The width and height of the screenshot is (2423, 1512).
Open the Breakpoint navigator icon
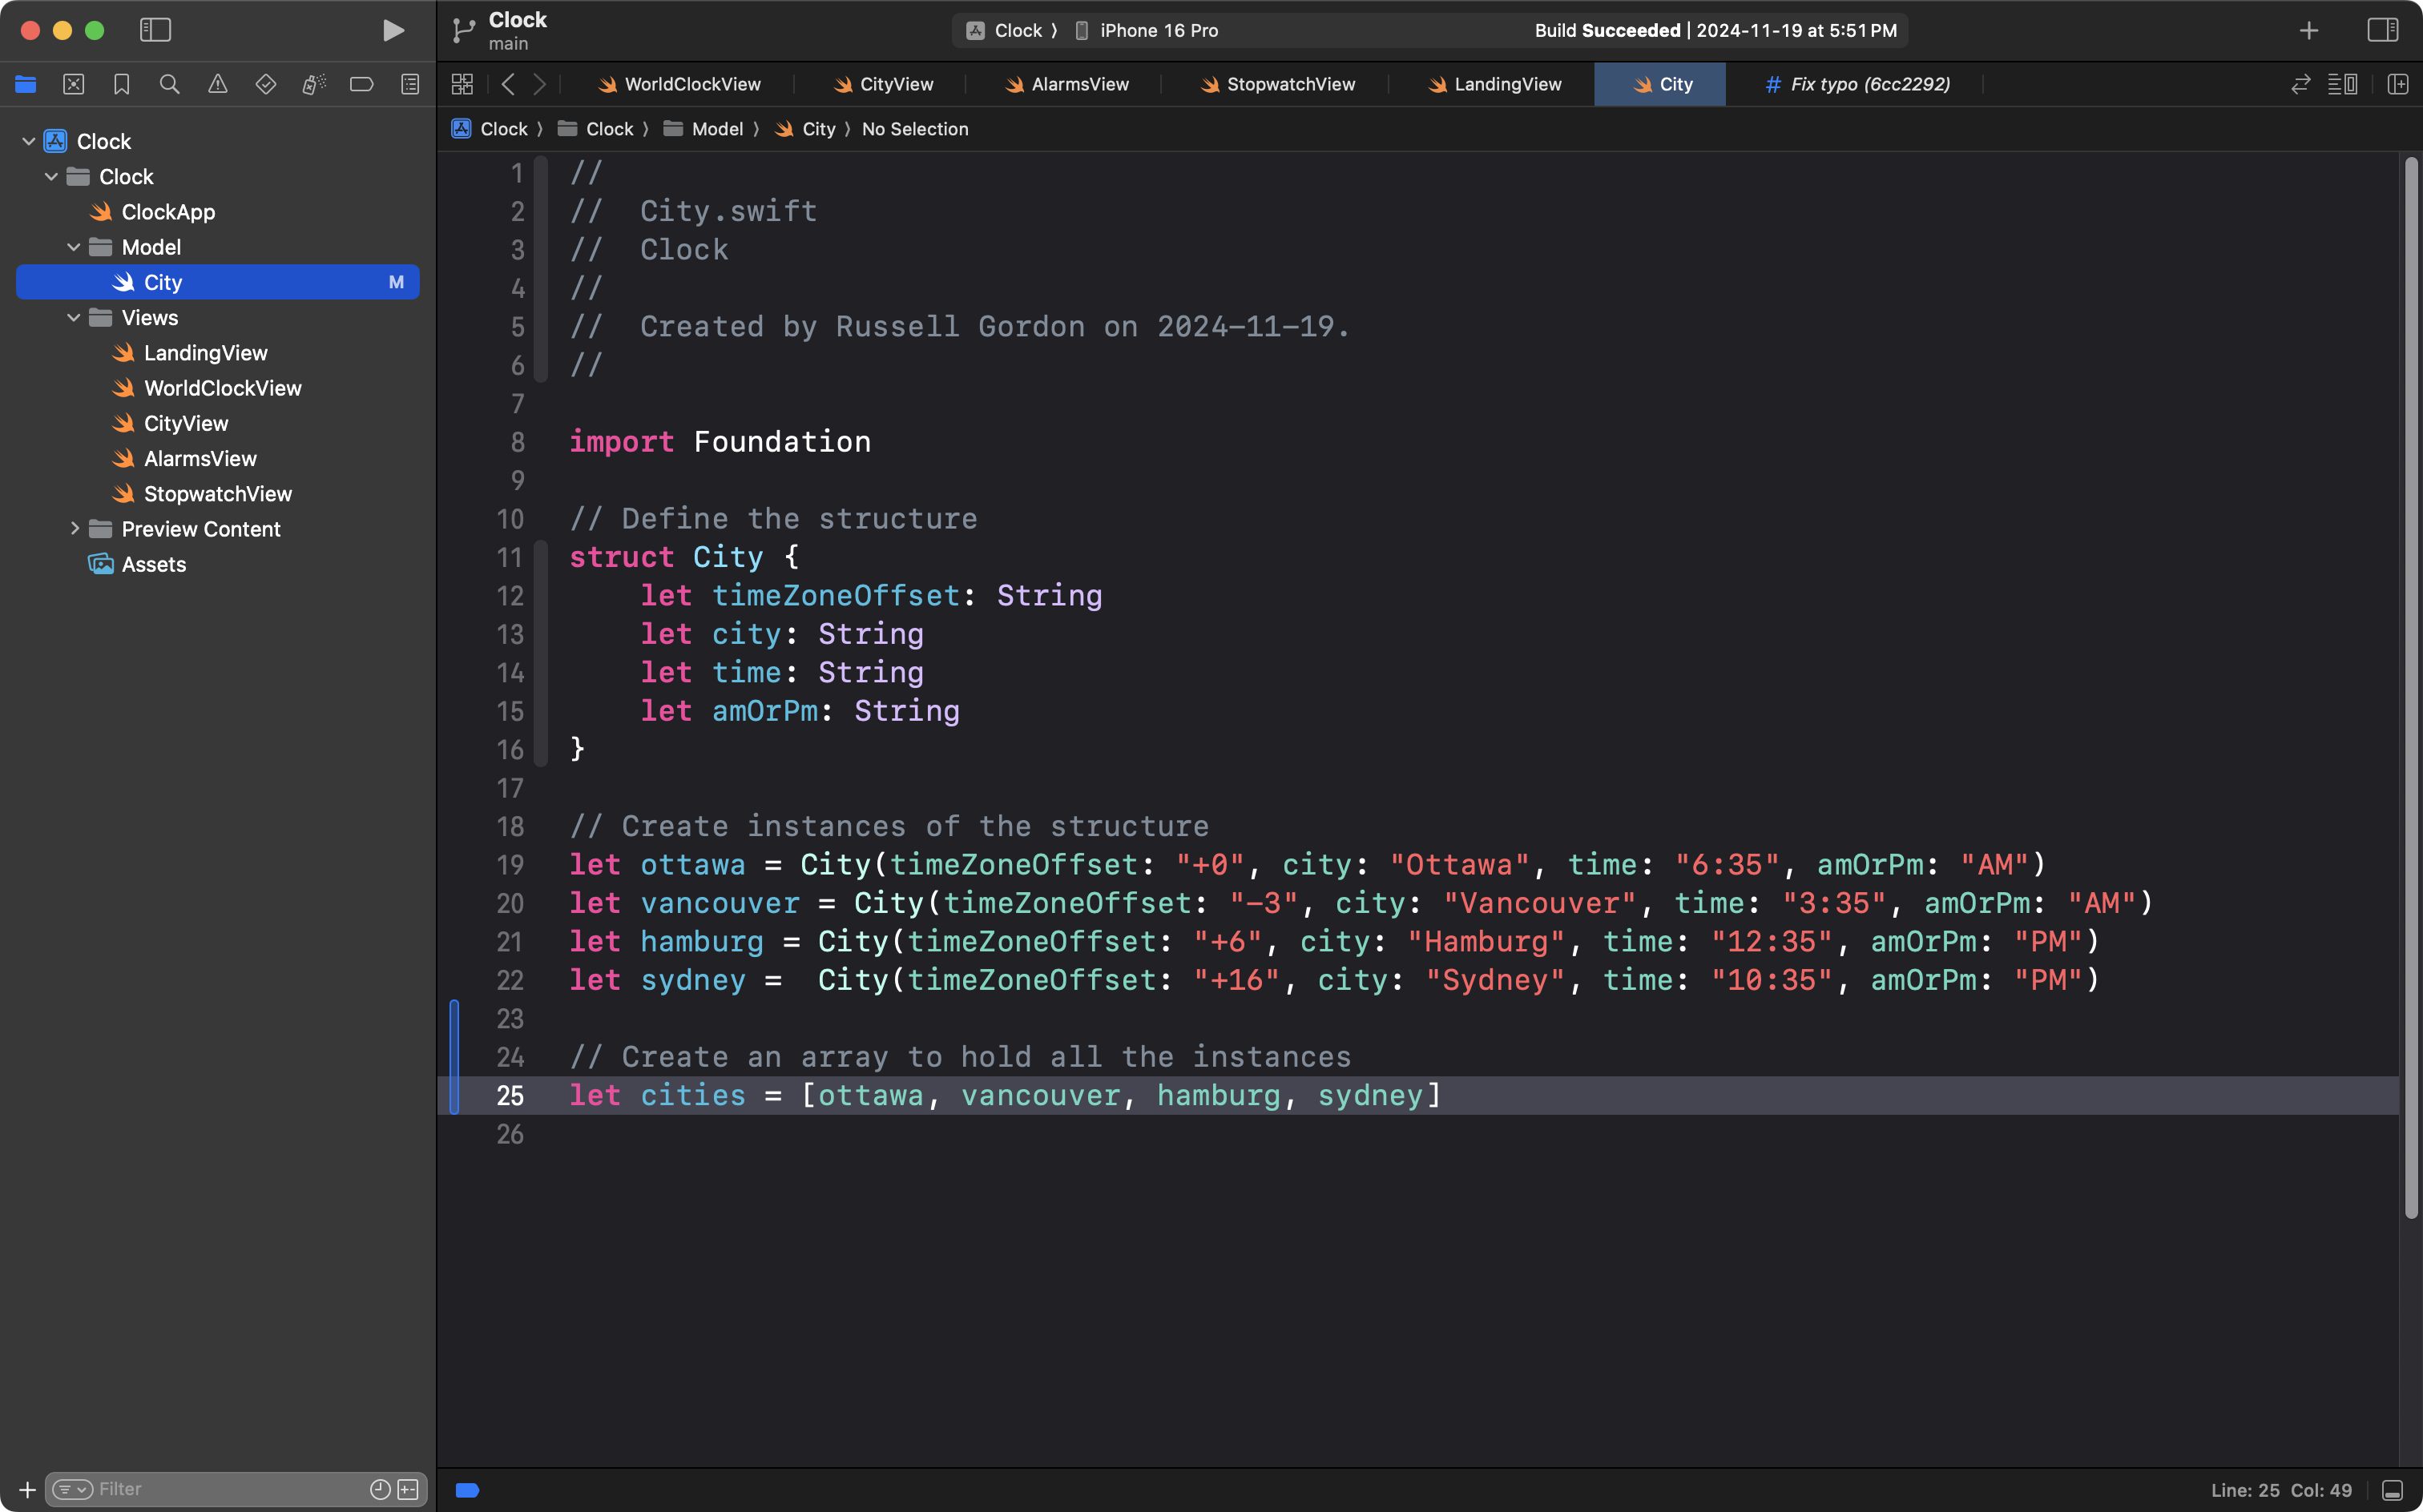coord(361,85)
